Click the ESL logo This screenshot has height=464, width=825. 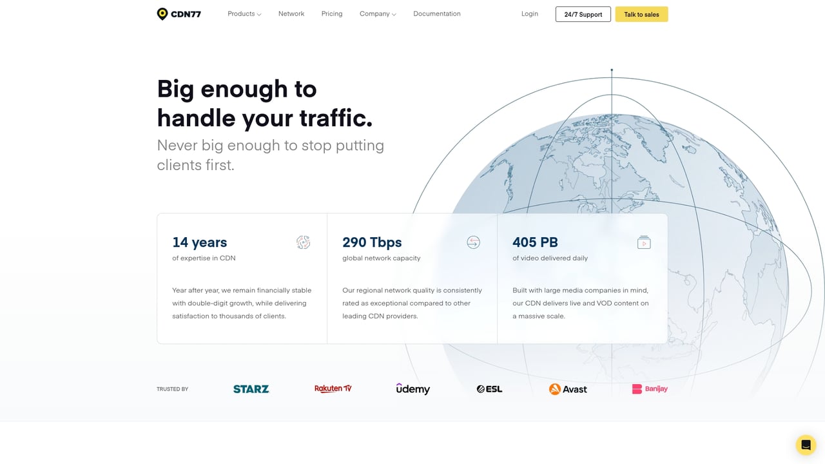click(x=489, y=389)
